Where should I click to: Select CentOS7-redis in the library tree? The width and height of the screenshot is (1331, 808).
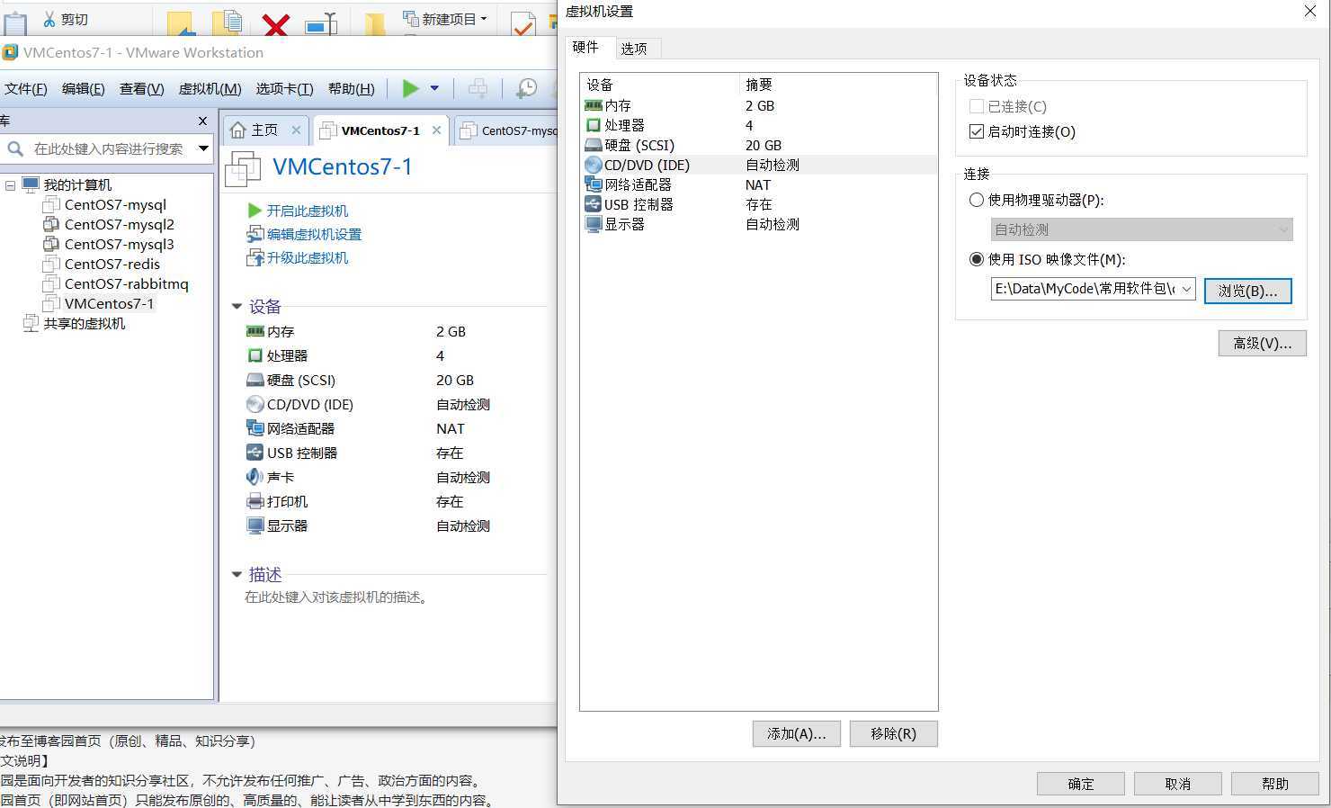[x=112, y=264]
